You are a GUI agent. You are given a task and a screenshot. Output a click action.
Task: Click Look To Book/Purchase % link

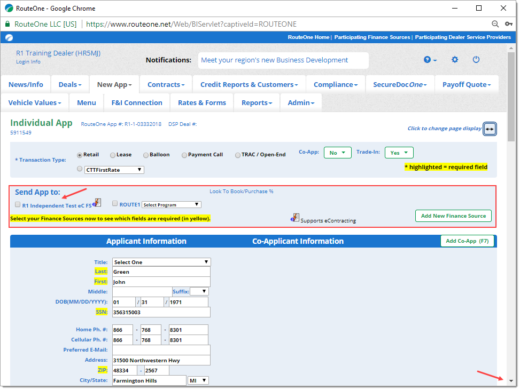coord(241,192)
